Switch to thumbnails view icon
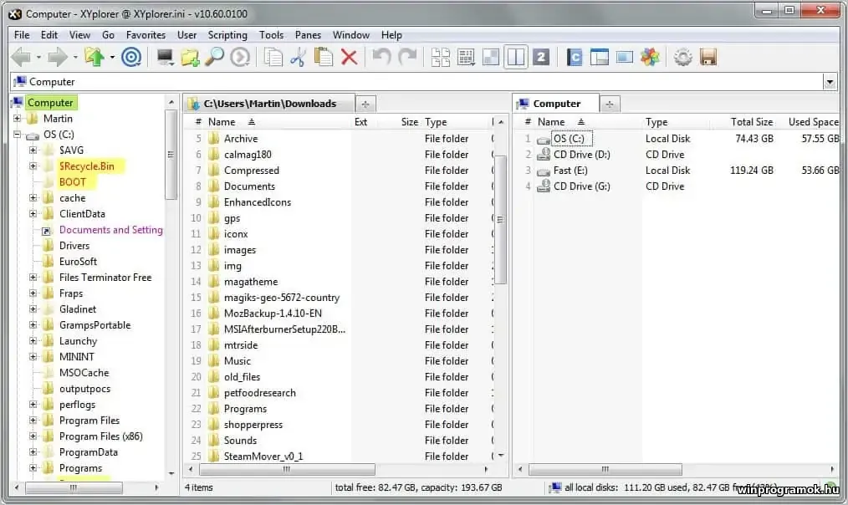Screen dimensions: 848x505 click(x=440, y=57)
